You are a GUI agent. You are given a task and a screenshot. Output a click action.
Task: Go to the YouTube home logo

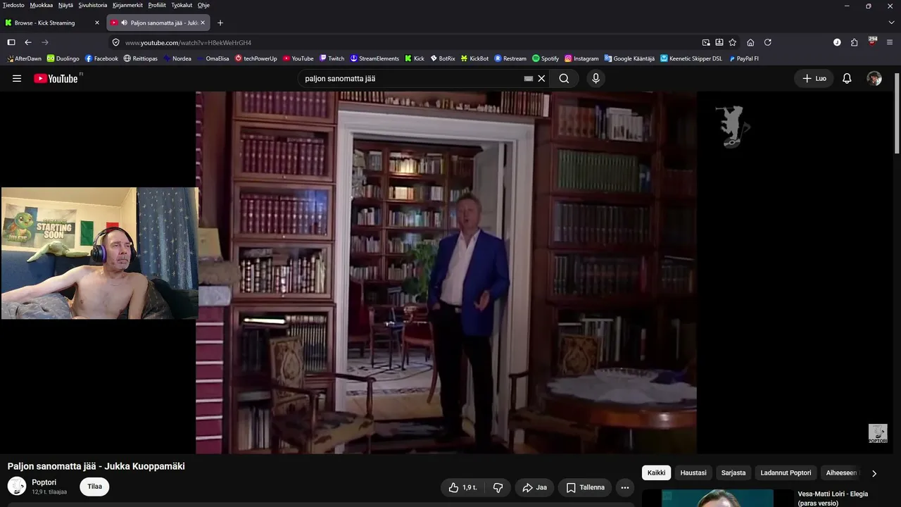tap(56, 79)
